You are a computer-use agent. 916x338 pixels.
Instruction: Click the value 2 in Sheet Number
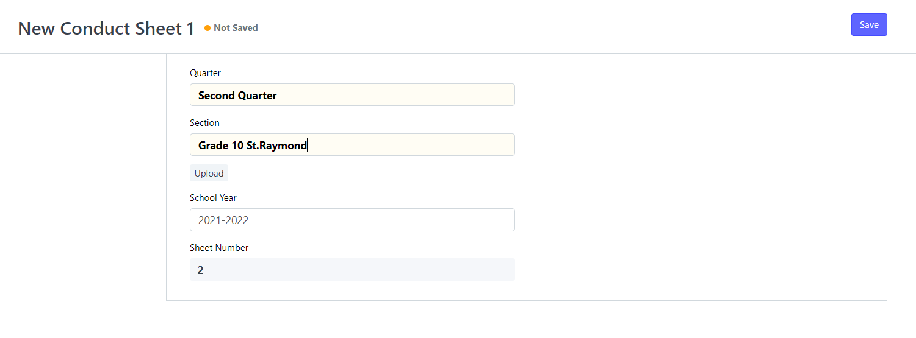(201, 270)
